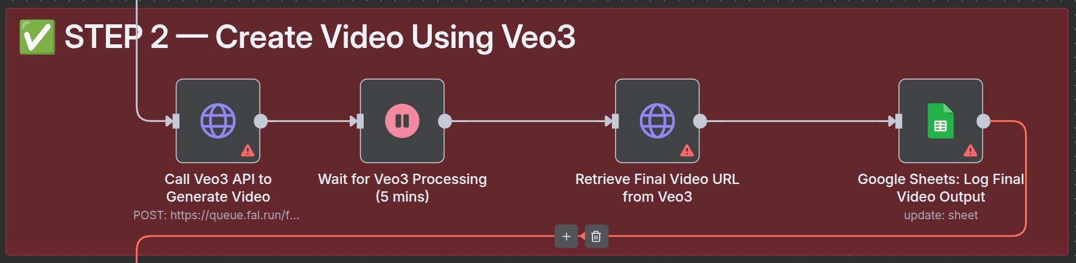Add node with plus button on connection
This screenshot has width=1076, height=263.
tap(566, 236)
